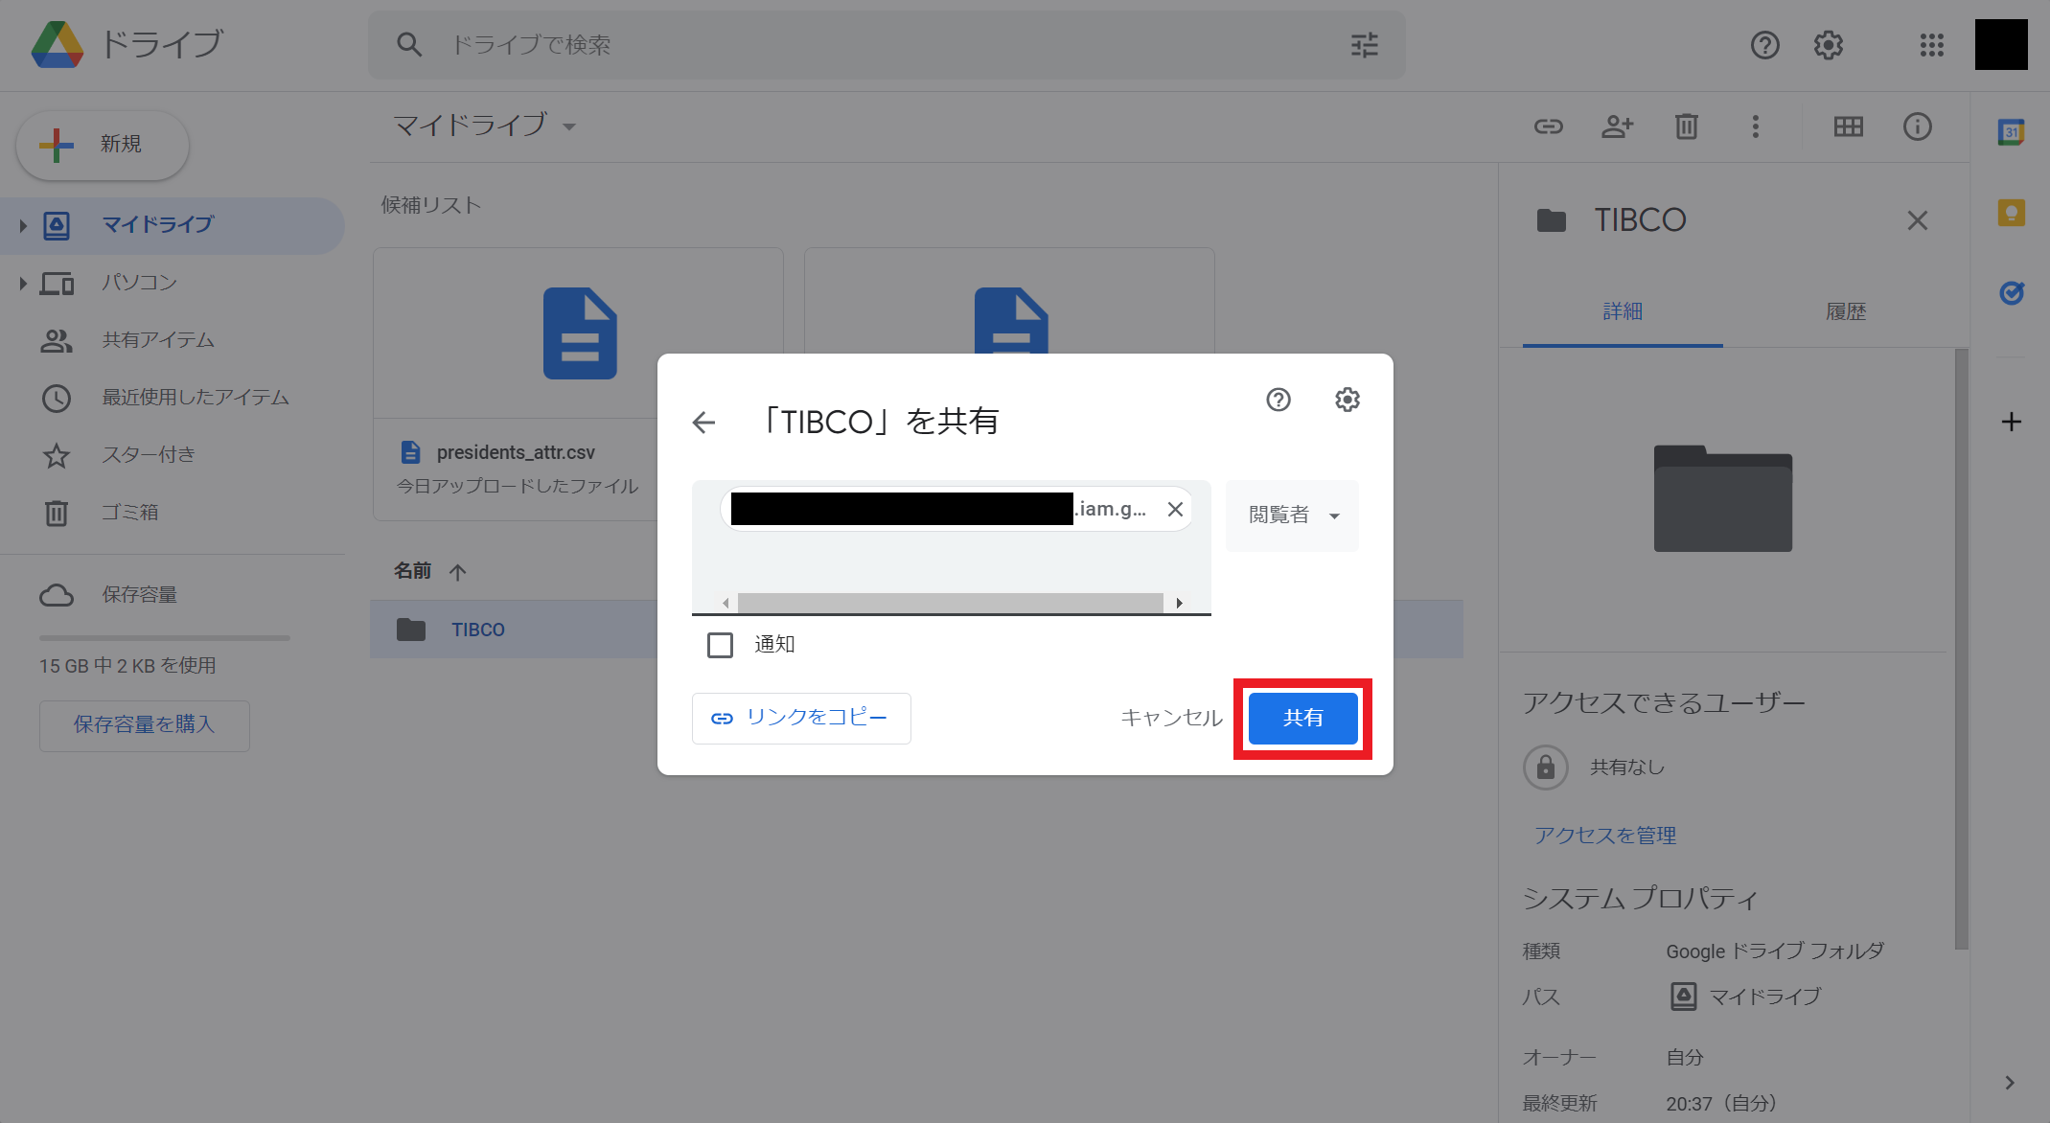This screenshot has height=1123, width=2050.
Task: Open Google Tasks side panel
Action: (x=2012, y=292)
